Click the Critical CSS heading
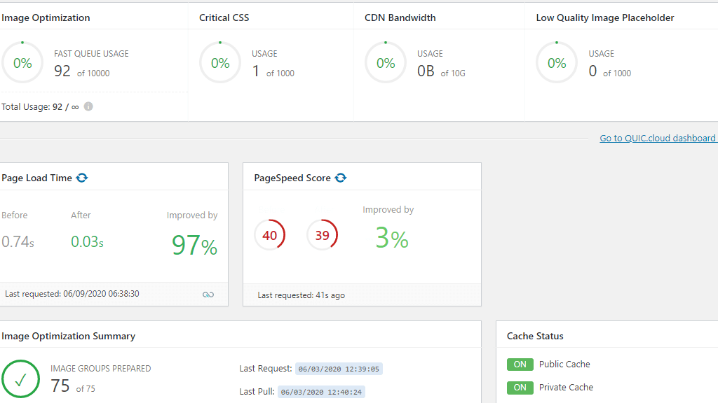 point(224,17)
